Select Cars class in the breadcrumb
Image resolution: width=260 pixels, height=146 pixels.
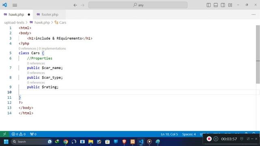[63, 23]
